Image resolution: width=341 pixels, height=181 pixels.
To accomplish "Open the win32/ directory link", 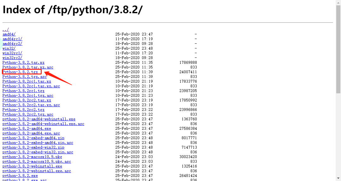I will tap(9, 48).
